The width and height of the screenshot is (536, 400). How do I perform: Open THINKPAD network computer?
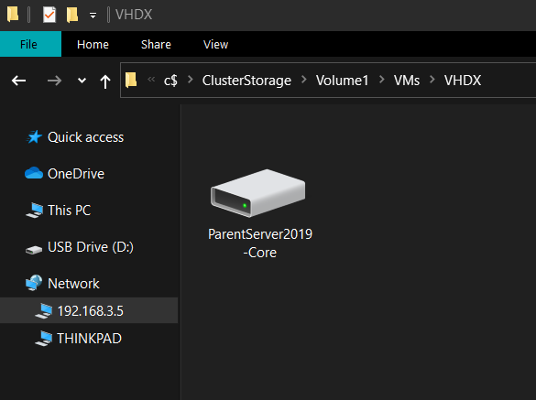point(89,339)
